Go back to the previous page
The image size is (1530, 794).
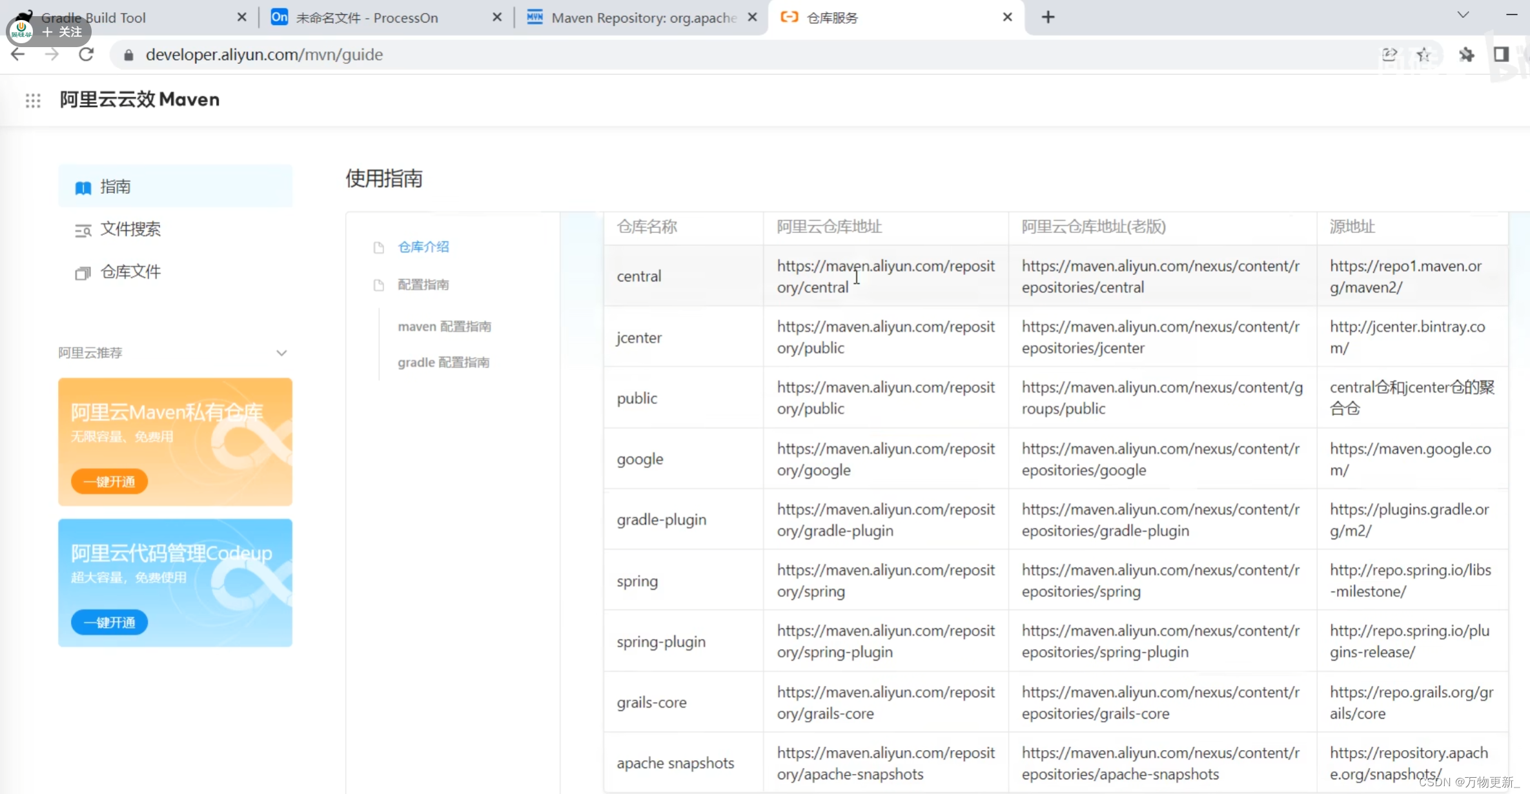point(18,55)
